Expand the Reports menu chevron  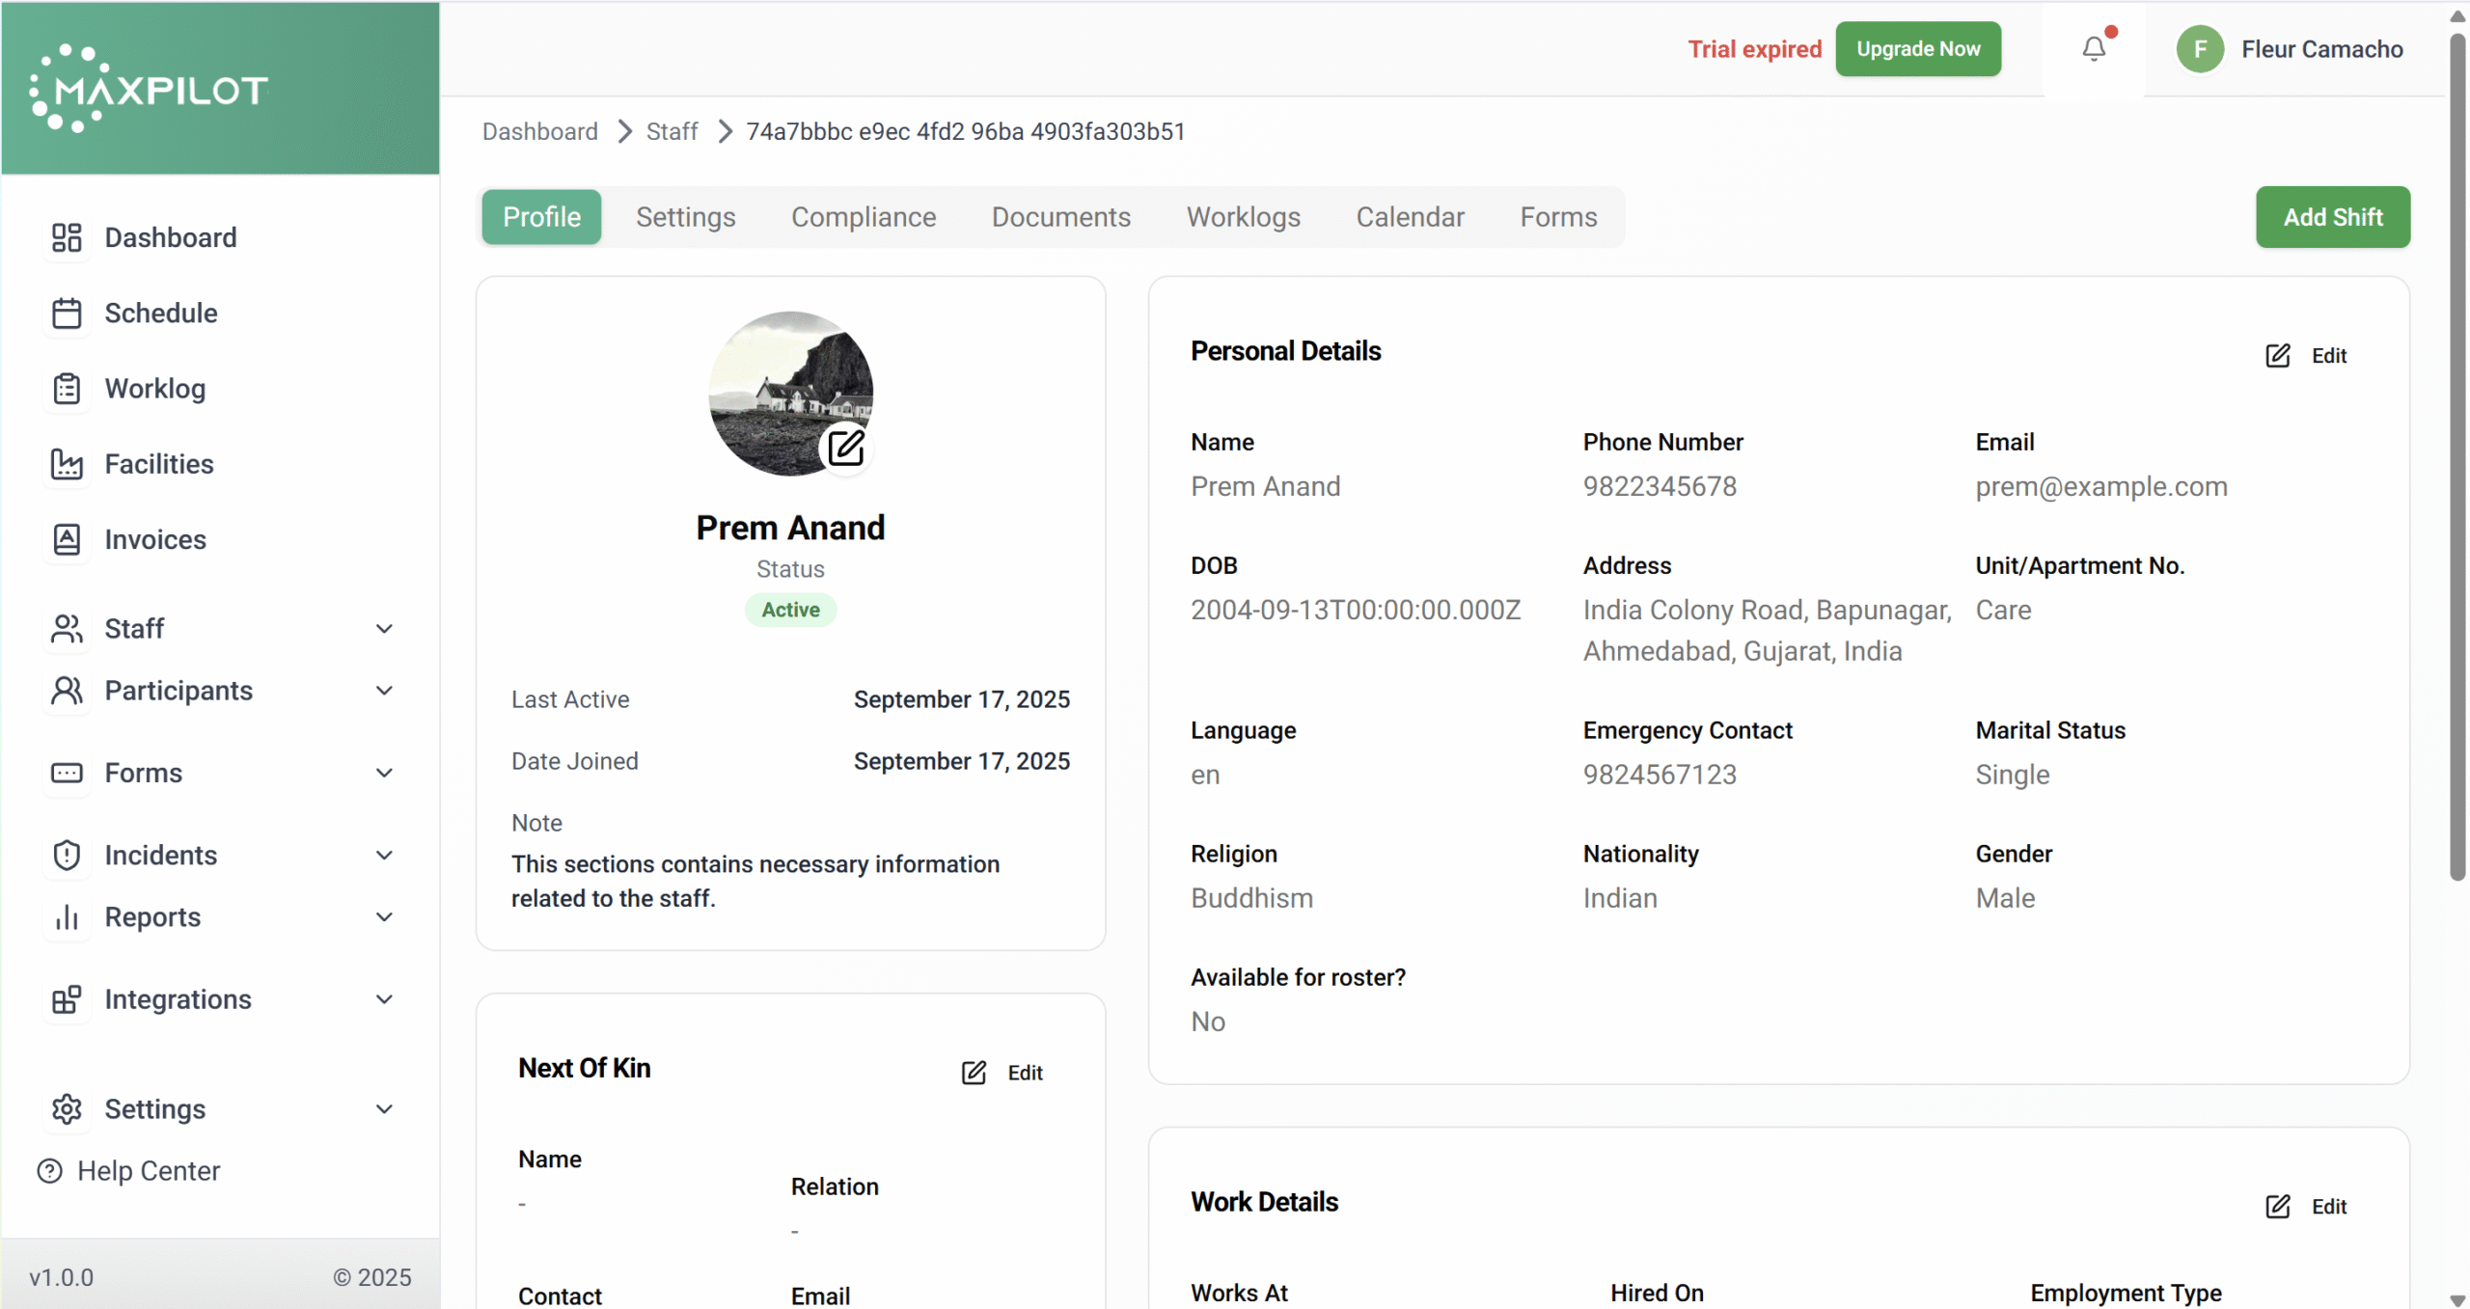pyautogui.click(x=384, y=917)
